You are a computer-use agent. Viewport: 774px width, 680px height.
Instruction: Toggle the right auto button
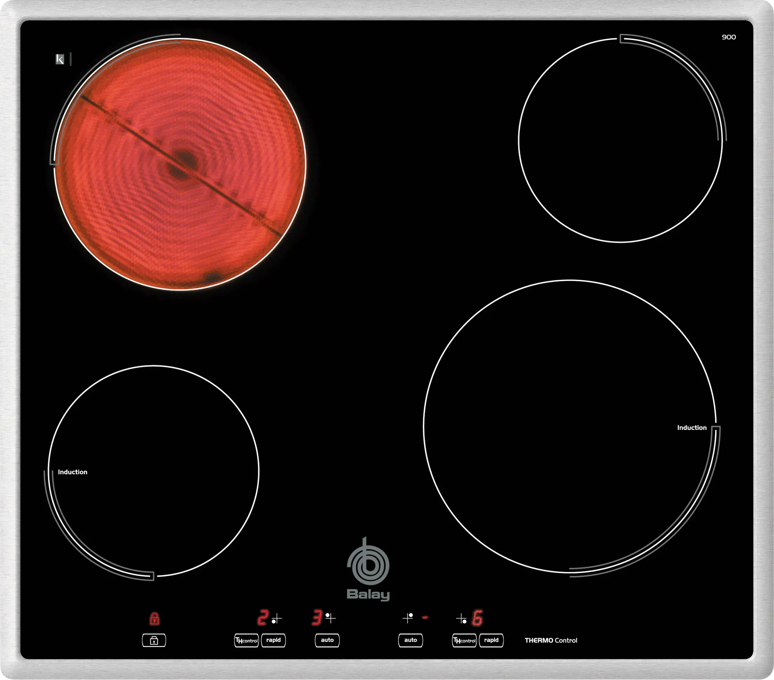pyautogui.click(x=410, y=640)
